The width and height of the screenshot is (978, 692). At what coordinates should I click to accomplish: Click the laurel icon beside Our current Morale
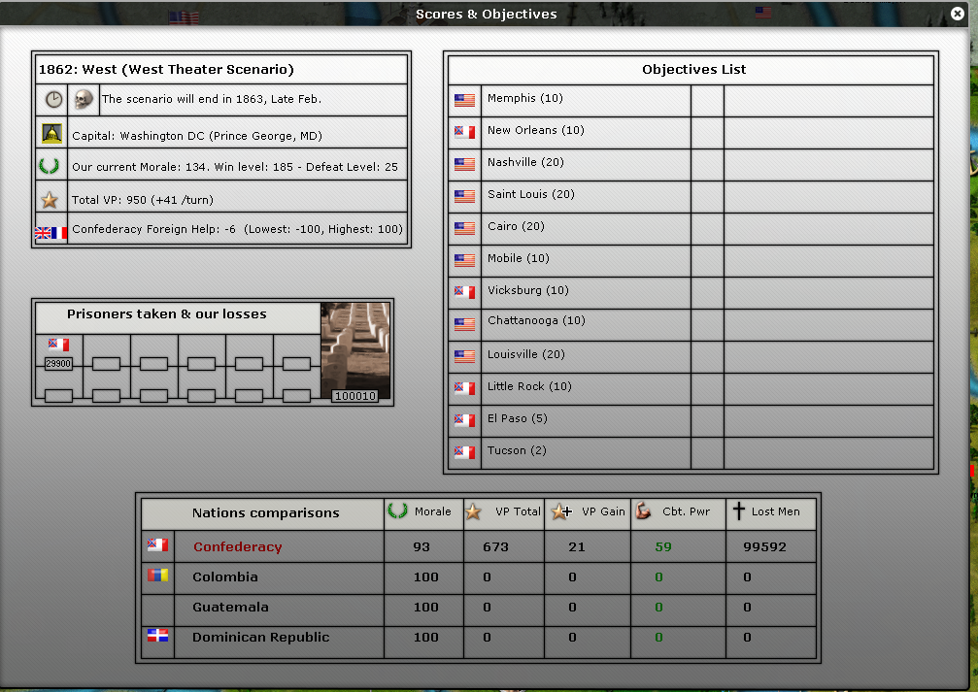click(x=49, y=166)
